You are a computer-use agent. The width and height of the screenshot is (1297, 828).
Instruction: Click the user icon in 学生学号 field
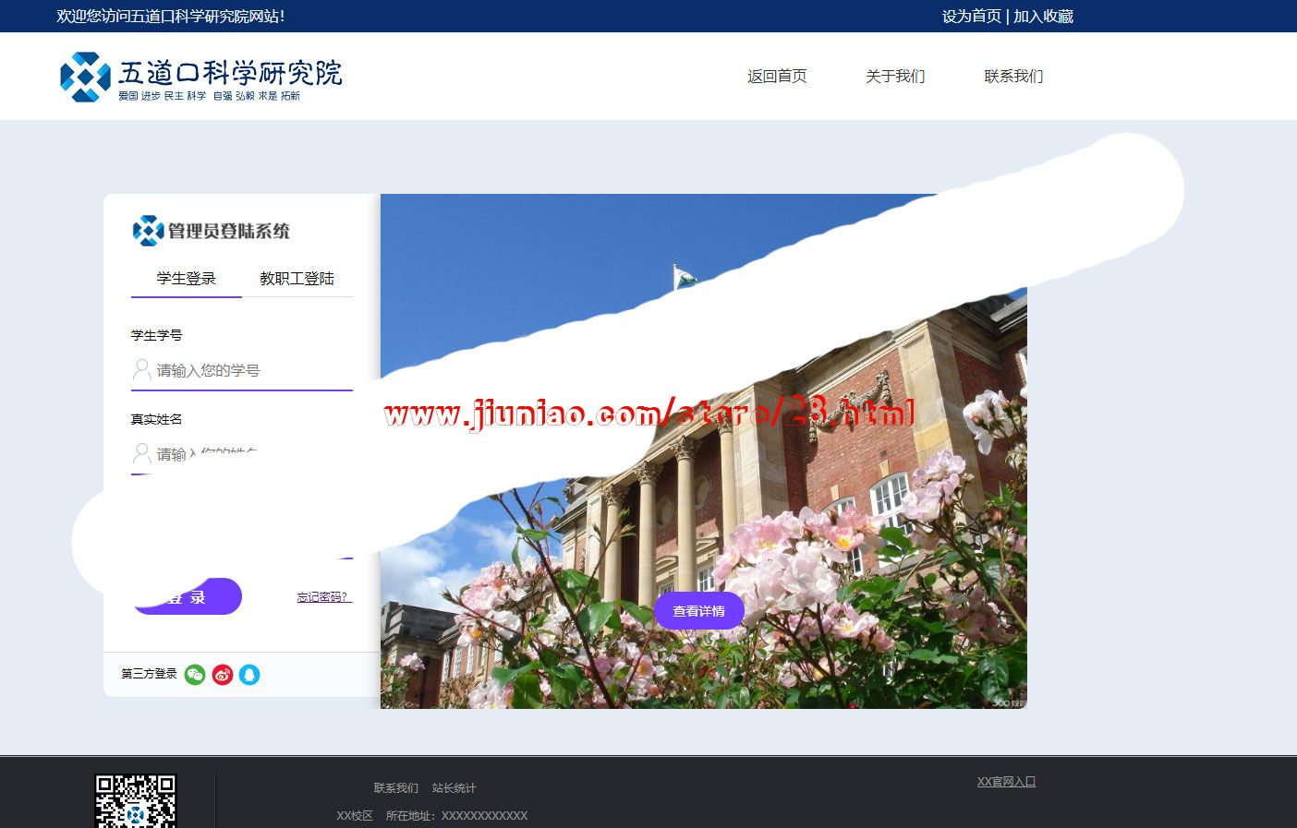[x=141, y=370]
